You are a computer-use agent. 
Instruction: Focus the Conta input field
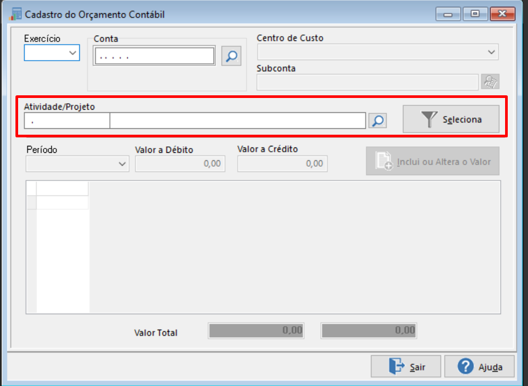154,56
